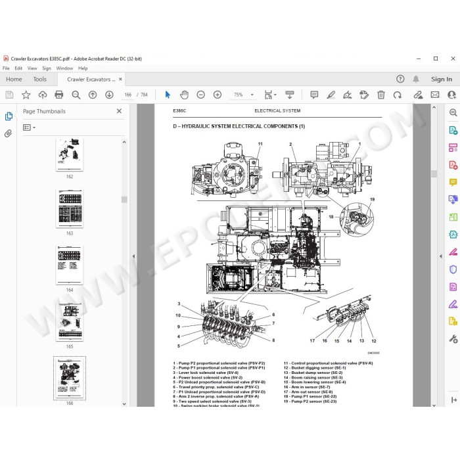Click the cloud upload icon

pyautogui.click(x=43, y=95)
